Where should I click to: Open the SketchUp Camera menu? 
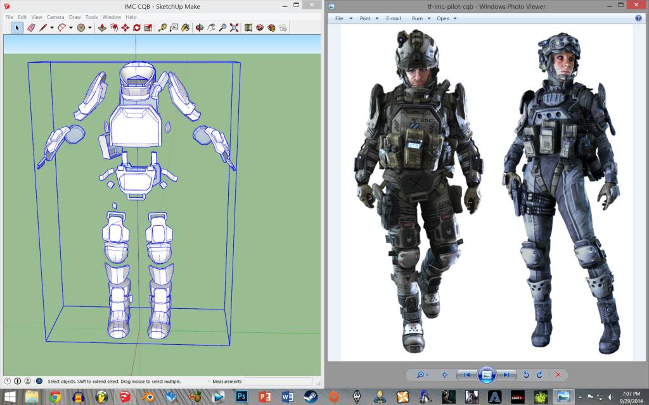[56, 17]
